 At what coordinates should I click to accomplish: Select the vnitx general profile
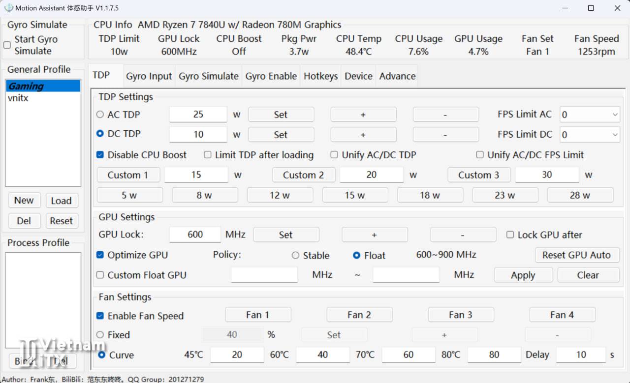tap(18, 98)
